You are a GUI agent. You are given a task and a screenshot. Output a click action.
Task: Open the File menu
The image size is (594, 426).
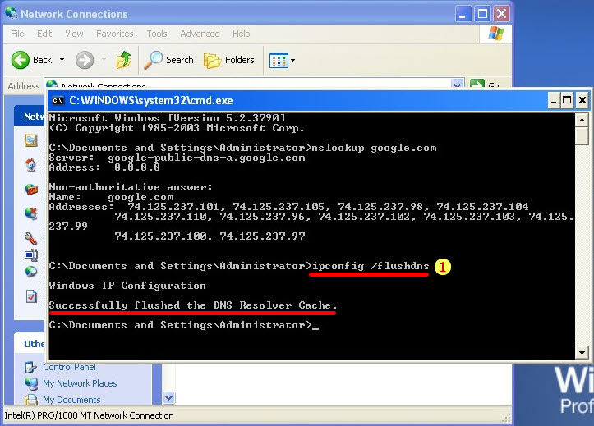coord(17,34)
